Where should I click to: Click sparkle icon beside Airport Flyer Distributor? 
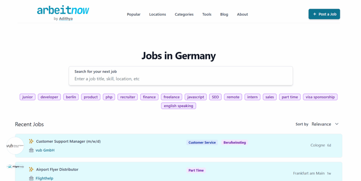tap(31, 169)
